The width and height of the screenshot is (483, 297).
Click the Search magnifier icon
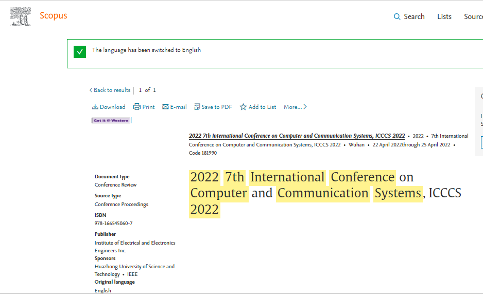click(x=397, y=16)
